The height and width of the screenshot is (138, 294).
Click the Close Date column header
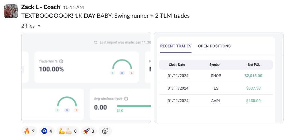click(177, 64)
